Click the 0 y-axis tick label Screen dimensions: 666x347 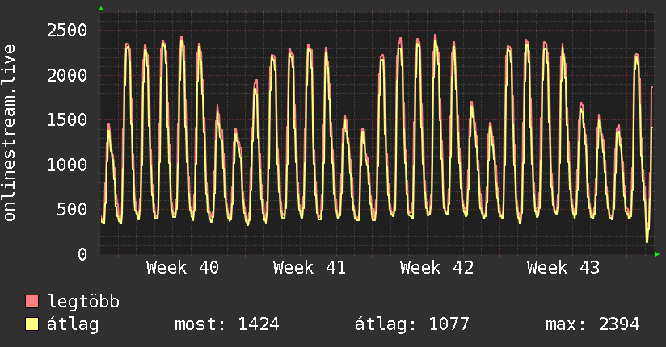(82, 254)
